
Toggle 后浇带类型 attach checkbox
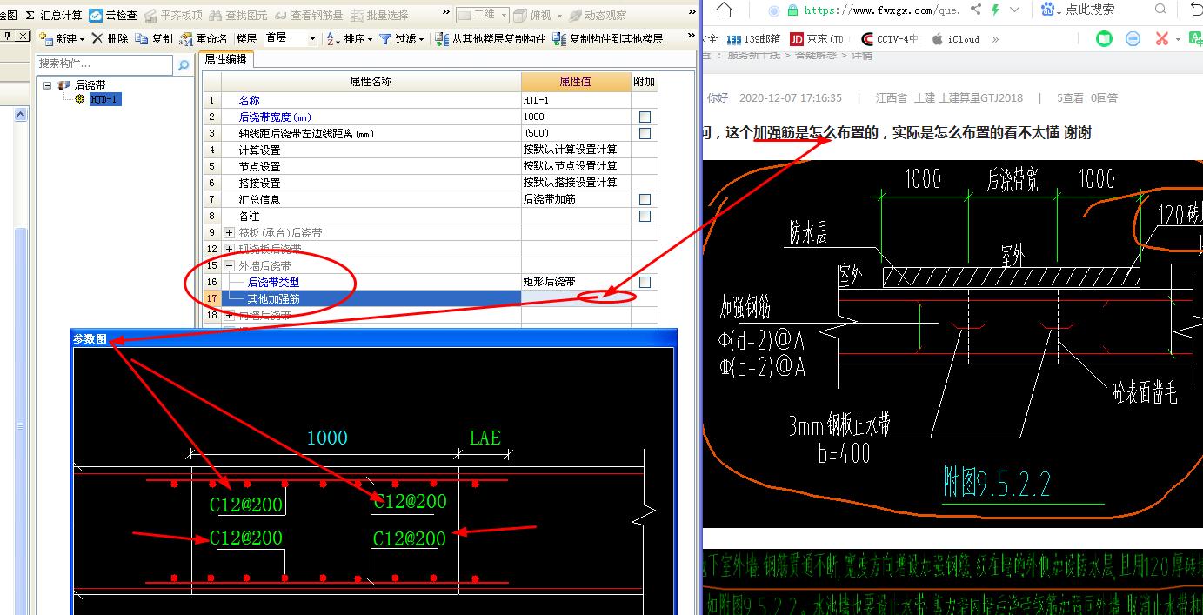point(645,282)
